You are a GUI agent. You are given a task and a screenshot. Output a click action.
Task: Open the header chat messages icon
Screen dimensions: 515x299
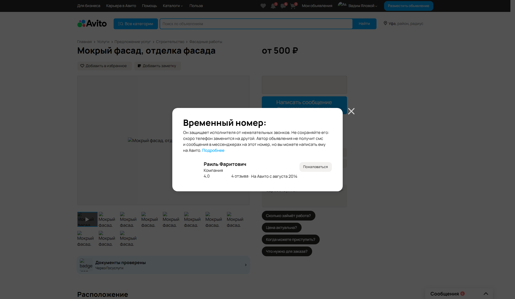point(283,6)
